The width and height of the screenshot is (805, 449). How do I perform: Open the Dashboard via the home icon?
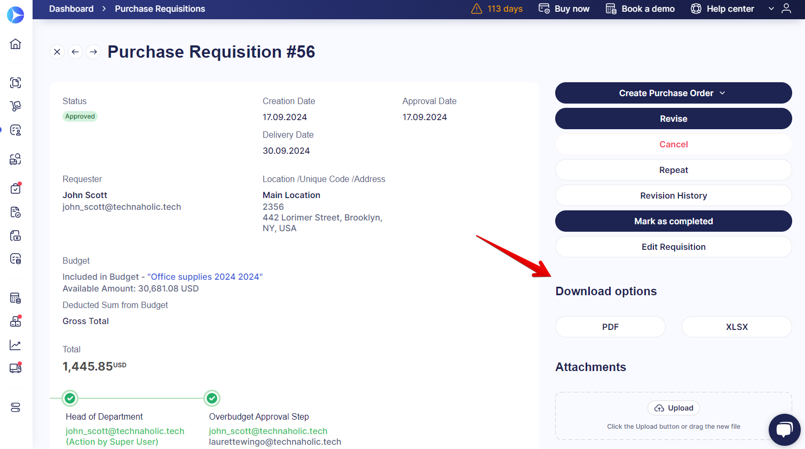(15, 44)
